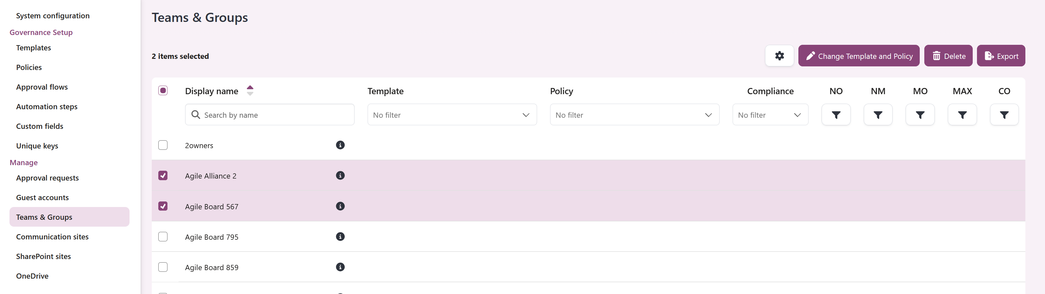Open the filter for the NO column
Screen dimensions: 1045x294
click(x=836, y=114)
